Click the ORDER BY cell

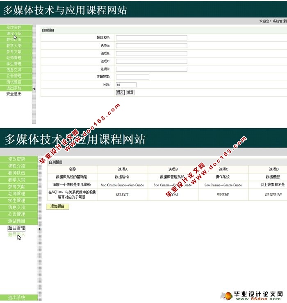[273, 195]
